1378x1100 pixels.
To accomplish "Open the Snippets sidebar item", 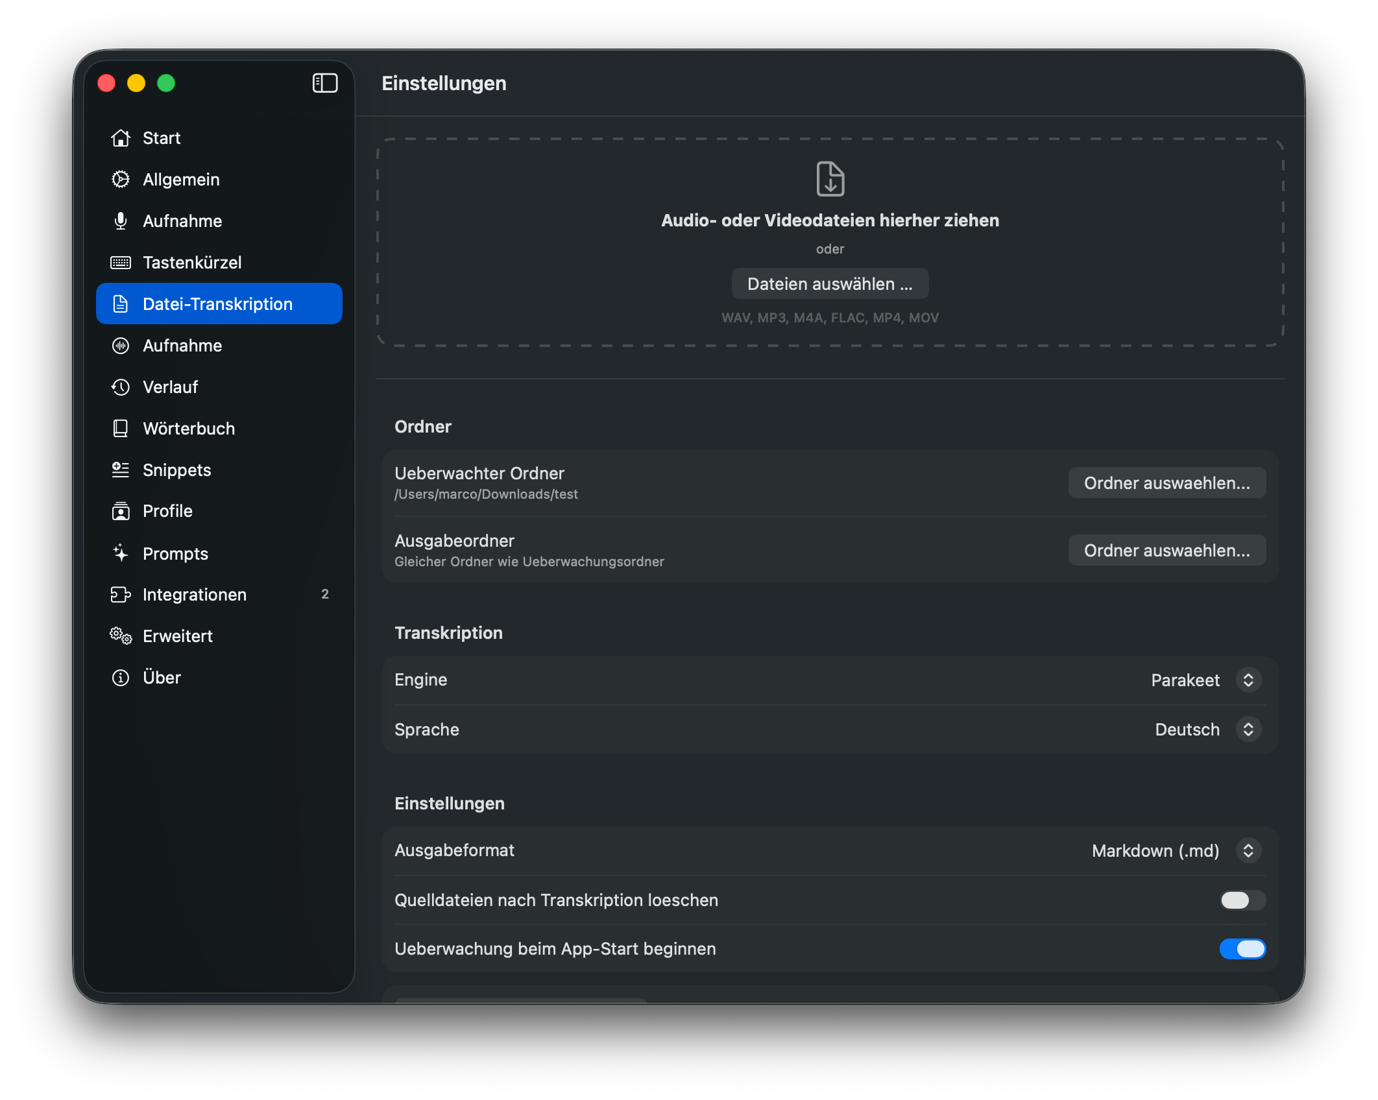I will (x=176, y=470).
